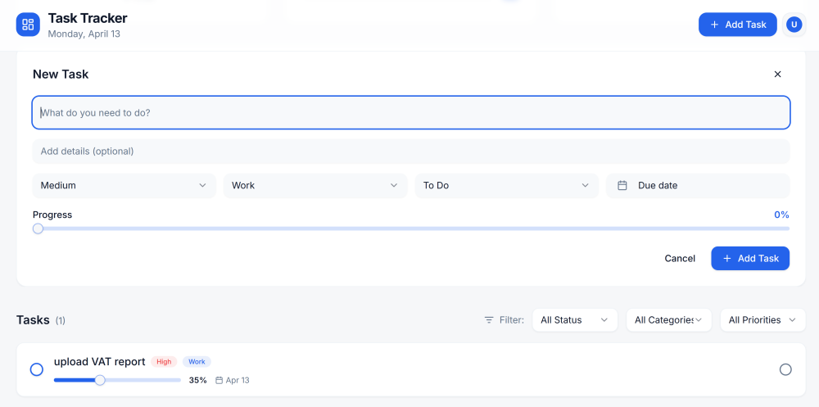
Task: Open the All Categories filter
Action: tap(668, 319)
